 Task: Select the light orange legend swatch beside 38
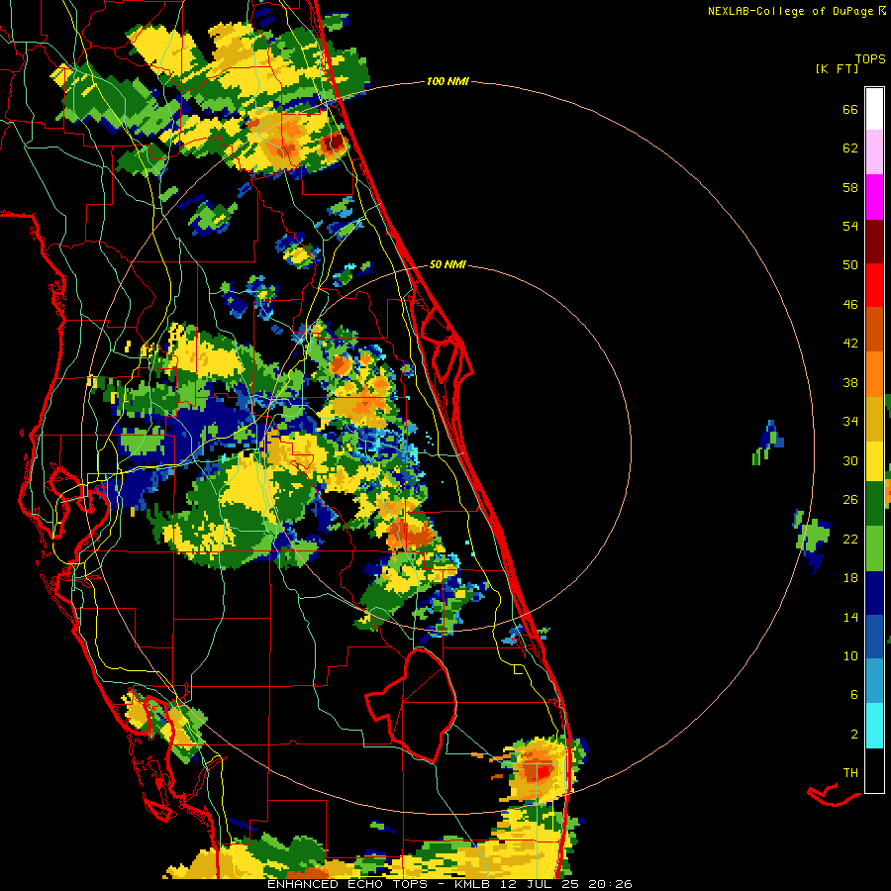coord(874,374)
